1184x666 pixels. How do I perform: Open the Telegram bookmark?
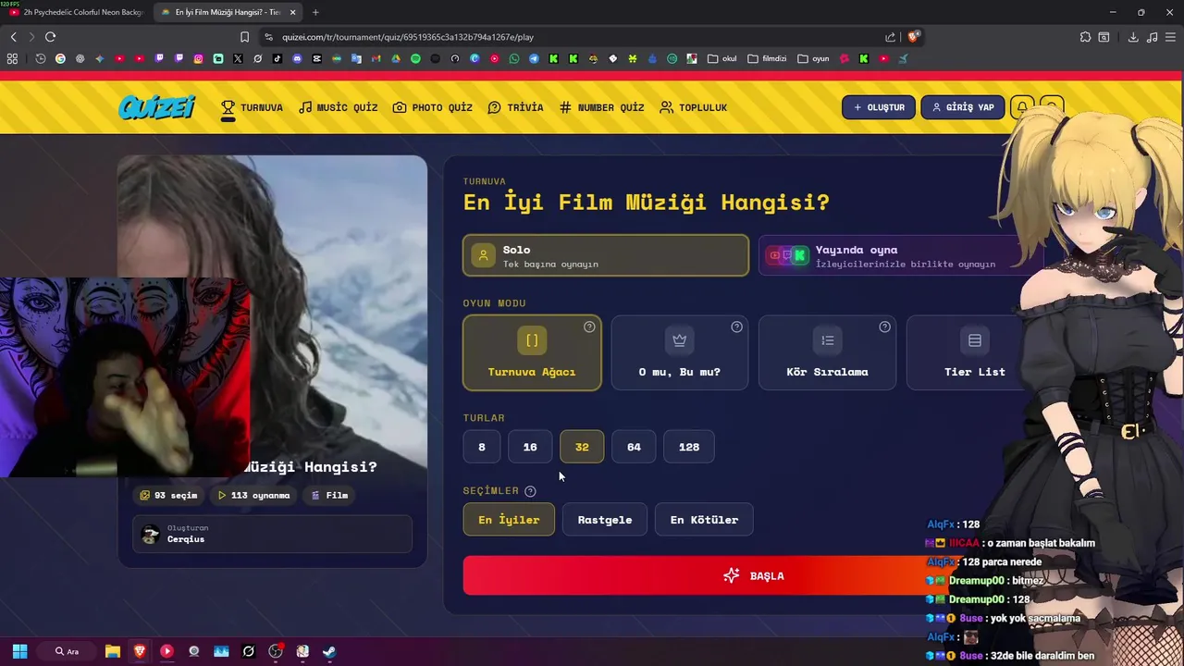pyautogui.click(x=534, y=58)
